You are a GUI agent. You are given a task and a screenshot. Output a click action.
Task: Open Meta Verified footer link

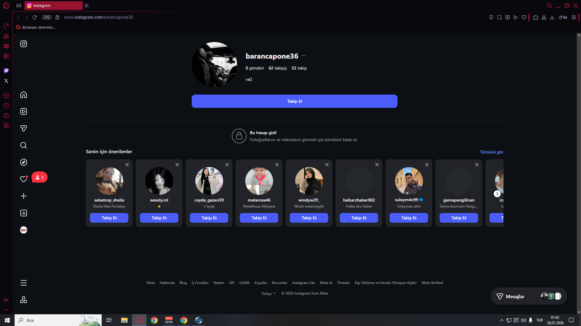coord(432,283)
